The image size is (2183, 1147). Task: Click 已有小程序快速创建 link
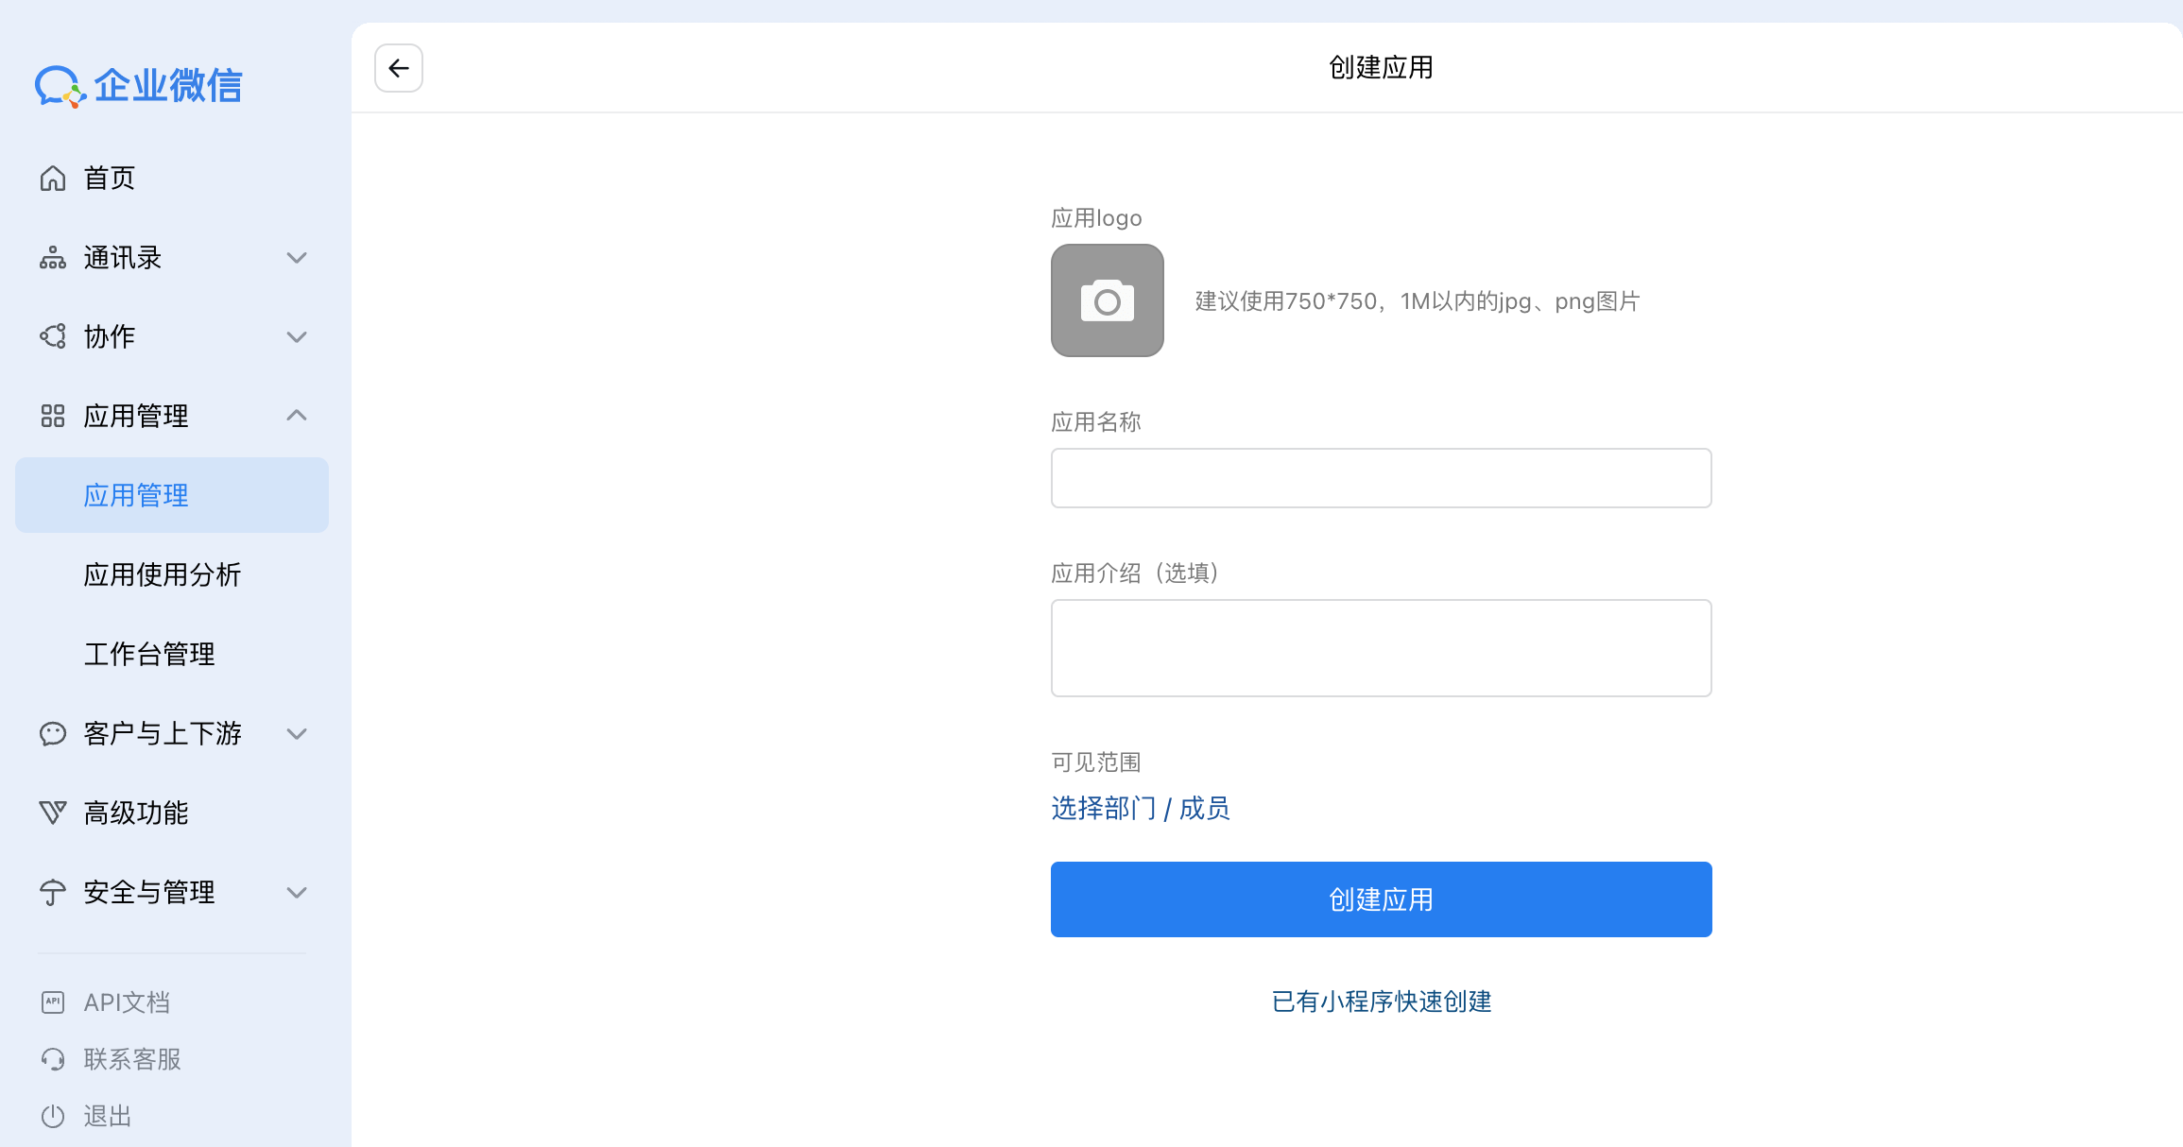click(x=1381, y=1001)
